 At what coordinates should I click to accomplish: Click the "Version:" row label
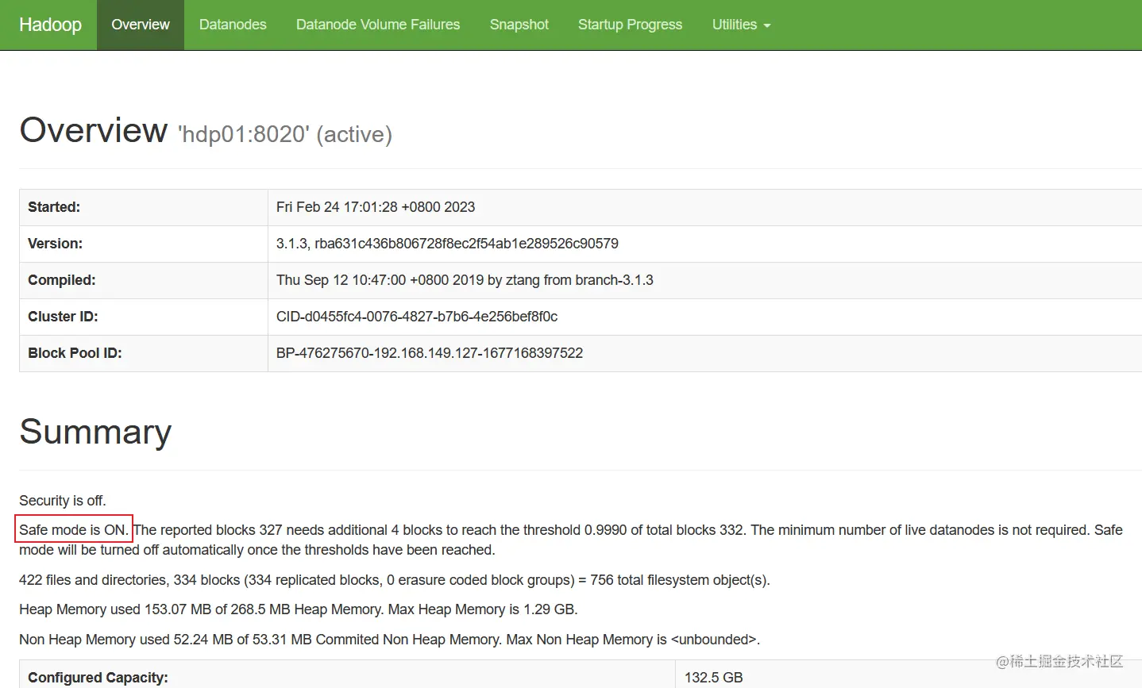tap(55, 244)
